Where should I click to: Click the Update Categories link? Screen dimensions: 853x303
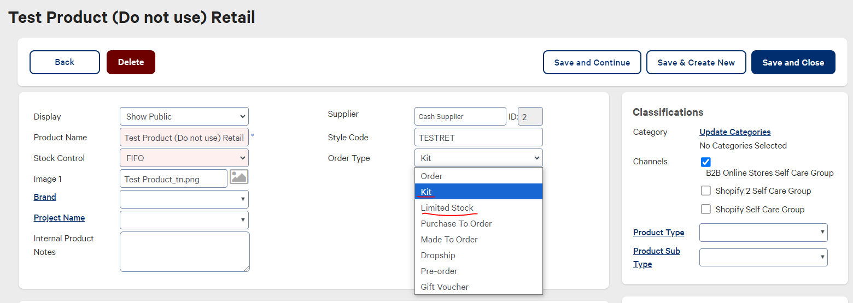pos(735,132)
